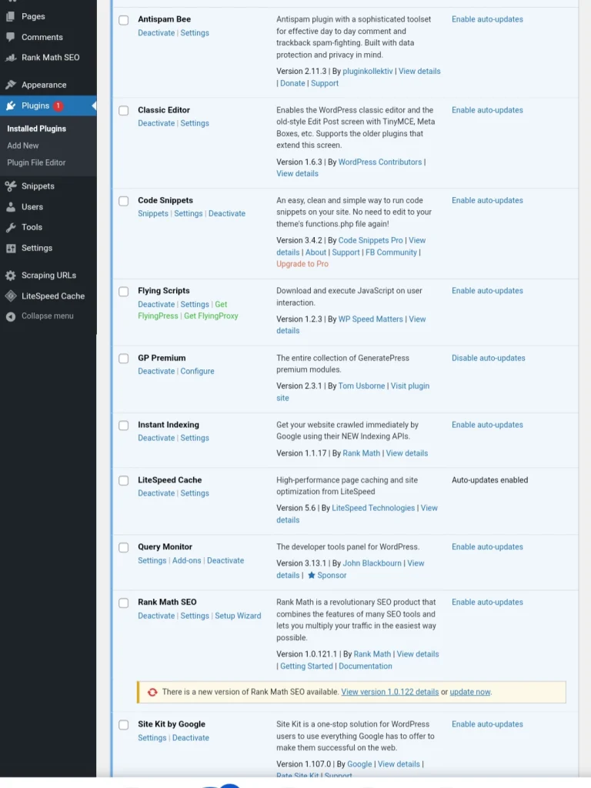
Task: Click 'update now' for Rank Math SEO
Action: click(x=470, y=692)
